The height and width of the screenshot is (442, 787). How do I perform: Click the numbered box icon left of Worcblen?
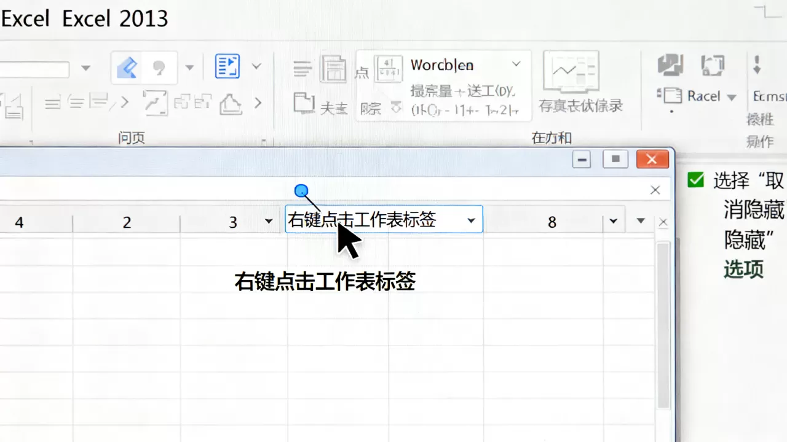pos(388,68)
